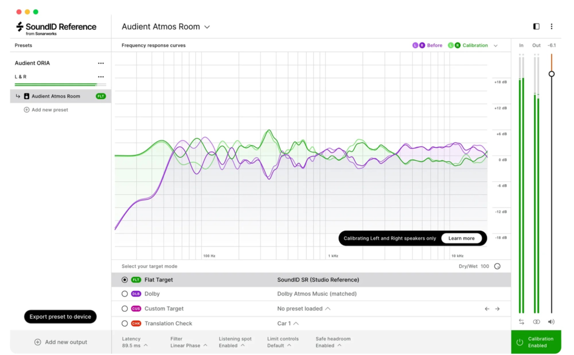574x355 pixels.
Task: Click the -6.1 output gain value
Action: point(552,45)
